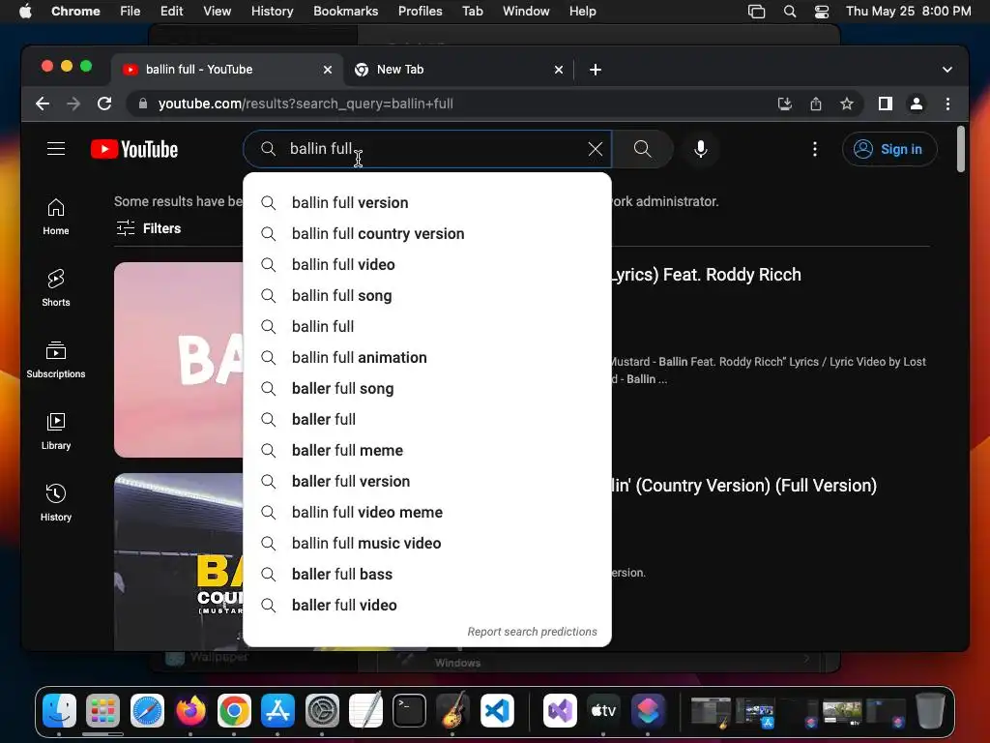990x743 pixels.
Task: Pick suggestion 'baller full meme'
Action: tap(426, 451)
